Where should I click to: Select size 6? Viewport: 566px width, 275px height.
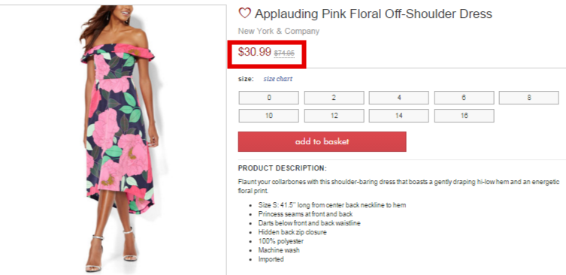[x=464, y=98]
